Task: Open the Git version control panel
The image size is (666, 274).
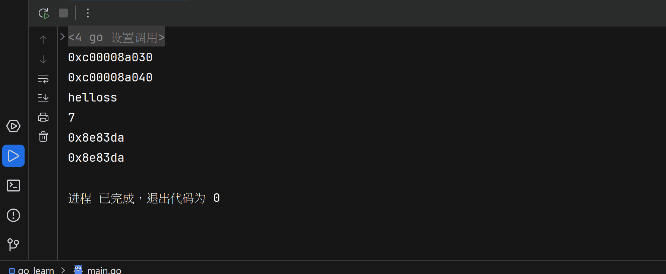Action: pyautogui.click(x=13, y=244)
